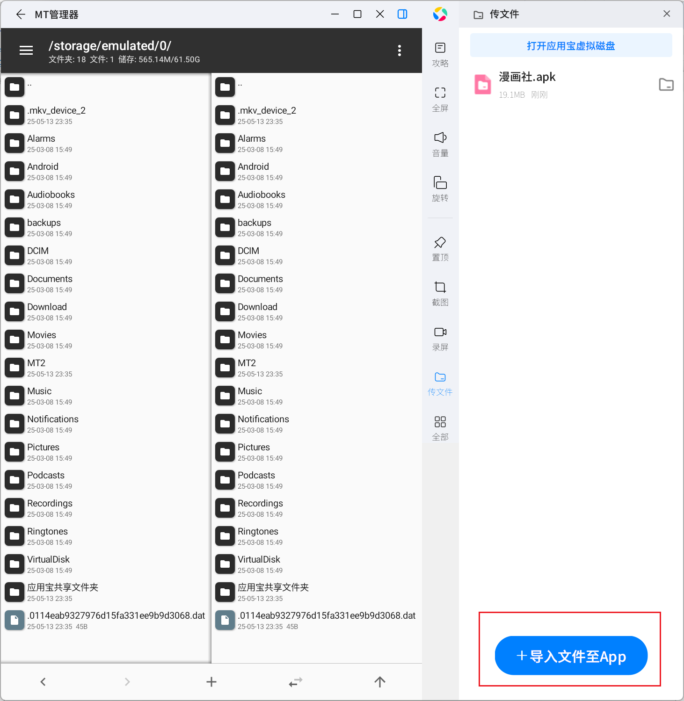
Task: Open the Download folder in the left pane
Action: 106,311
